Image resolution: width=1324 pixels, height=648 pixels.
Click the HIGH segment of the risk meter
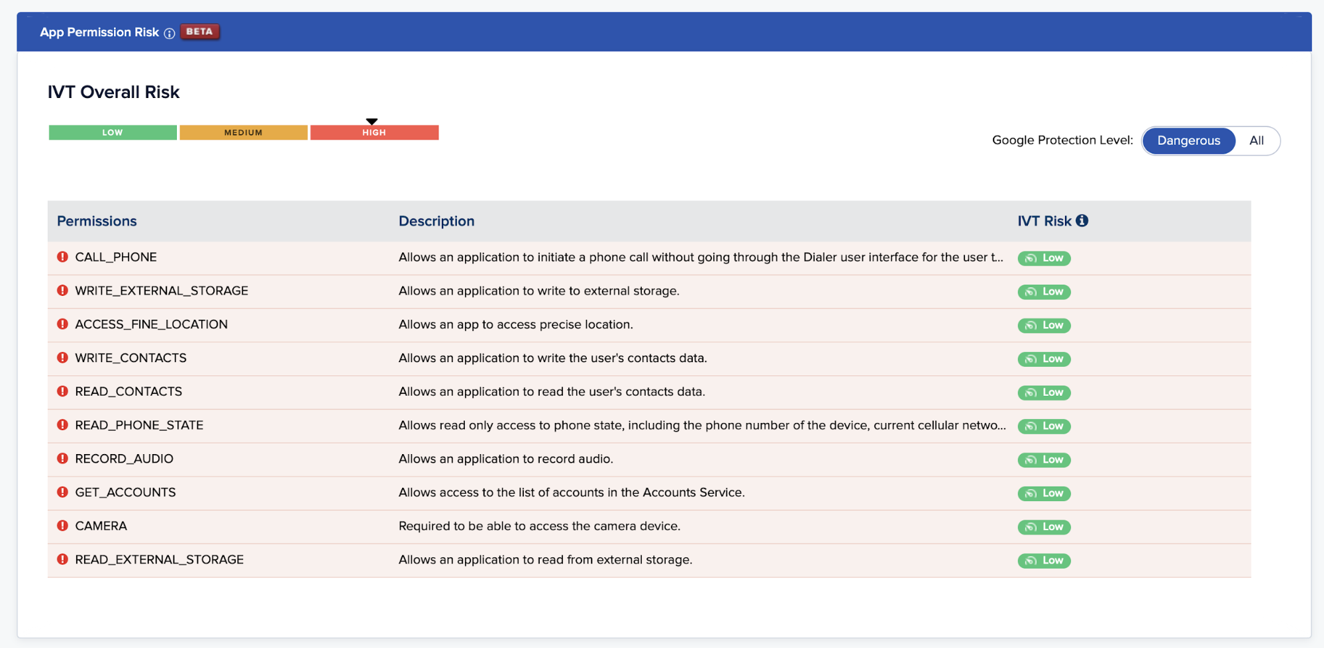(374, 132)
